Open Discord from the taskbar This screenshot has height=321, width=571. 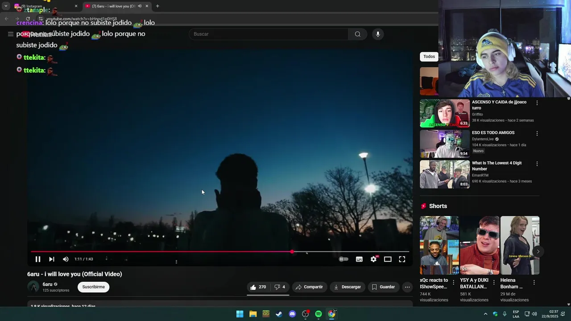[292, 314]
